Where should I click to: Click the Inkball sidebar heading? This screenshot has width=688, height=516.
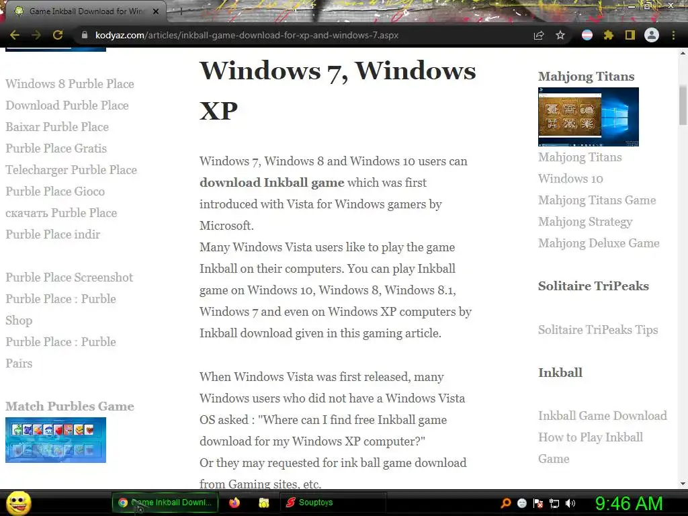[x=560, y=373]
